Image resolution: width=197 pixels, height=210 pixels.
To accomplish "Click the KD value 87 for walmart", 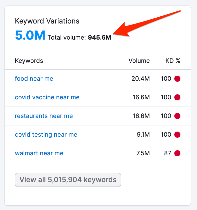I will click(x=168, y=153).
